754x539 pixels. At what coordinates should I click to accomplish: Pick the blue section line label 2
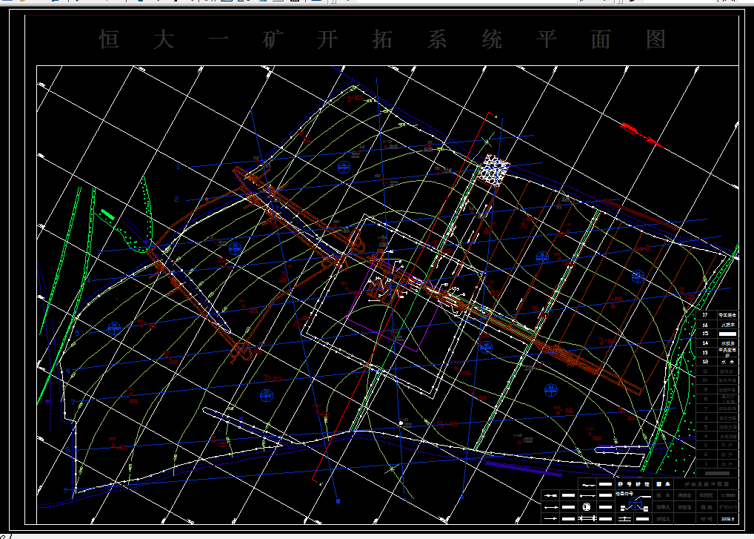(x=176, y=199)
